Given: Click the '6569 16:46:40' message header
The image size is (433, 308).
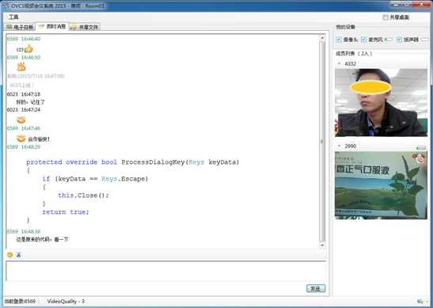Looking at the screenshot, I should coord(24,39).
